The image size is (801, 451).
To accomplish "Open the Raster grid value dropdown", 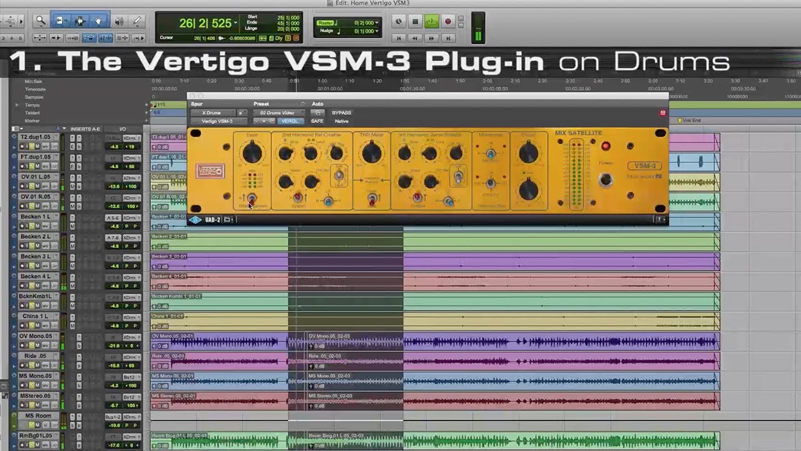I will (377, 23).
